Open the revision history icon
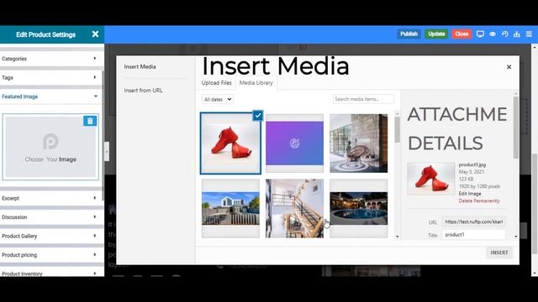This screenshot has height=302, width=538. click(x=504, y=34)
